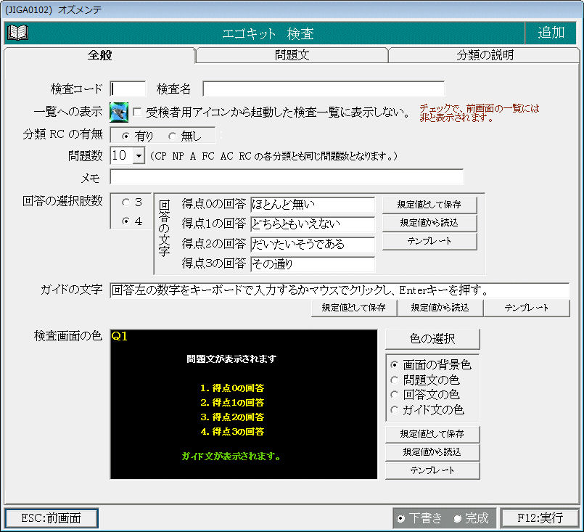Open the 色の選択 color picker
This screenshot has height=532, width=584.
click(x=432, y=339)
